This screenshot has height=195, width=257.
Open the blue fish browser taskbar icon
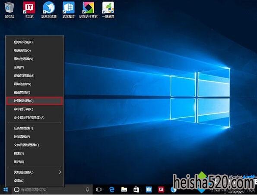point(173,190)
